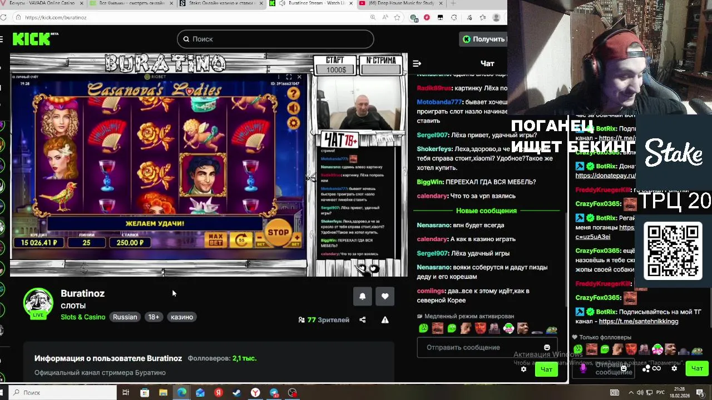This screenshot has width=712, height=400.
Task: Increase bet with the plus BET button
Action: coord(296,241)
